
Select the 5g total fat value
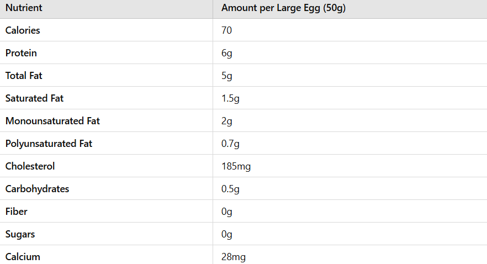click(227, 76)
